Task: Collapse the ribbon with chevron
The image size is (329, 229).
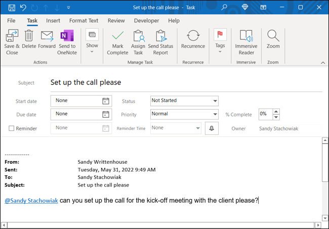Action: coord(323,63)
